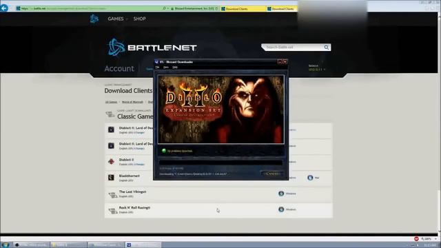Viewport: 441px width, 248px height.
Task: Click the 'Download Clients' page heading
Action: [128, 90]
